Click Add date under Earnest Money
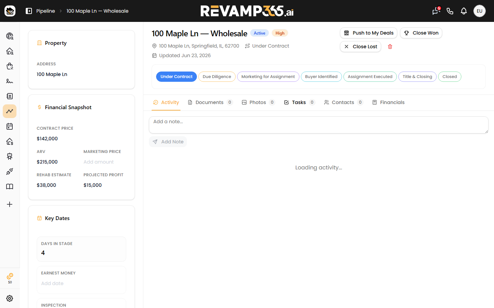The height and width of the screenshot is (308, 494). [x=52, y=283]
